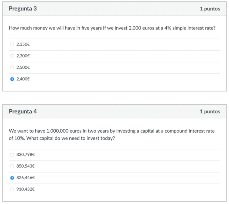Click the simple interest question text
This screenshot has width=229, height=204.
pos(112,28)
